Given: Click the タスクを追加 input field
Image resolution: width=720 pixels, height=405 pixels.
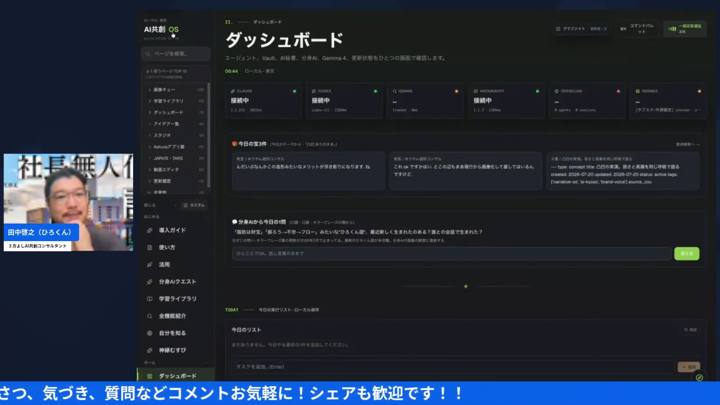Looking at the screenshot, I should [x=453, y=367].
